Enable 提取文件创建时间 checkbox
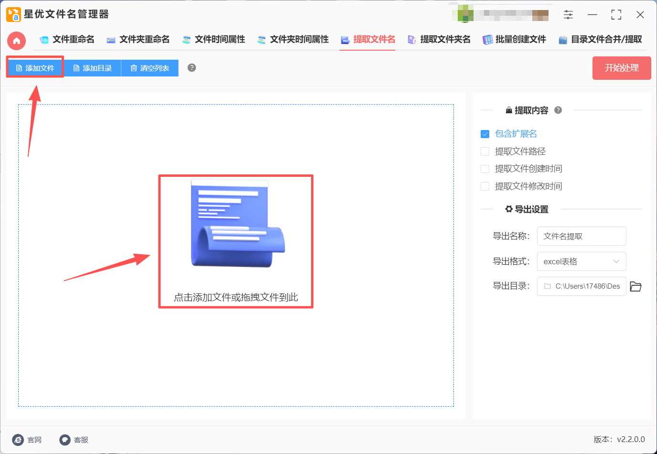 pyautogui.click(x=485, y=169)
